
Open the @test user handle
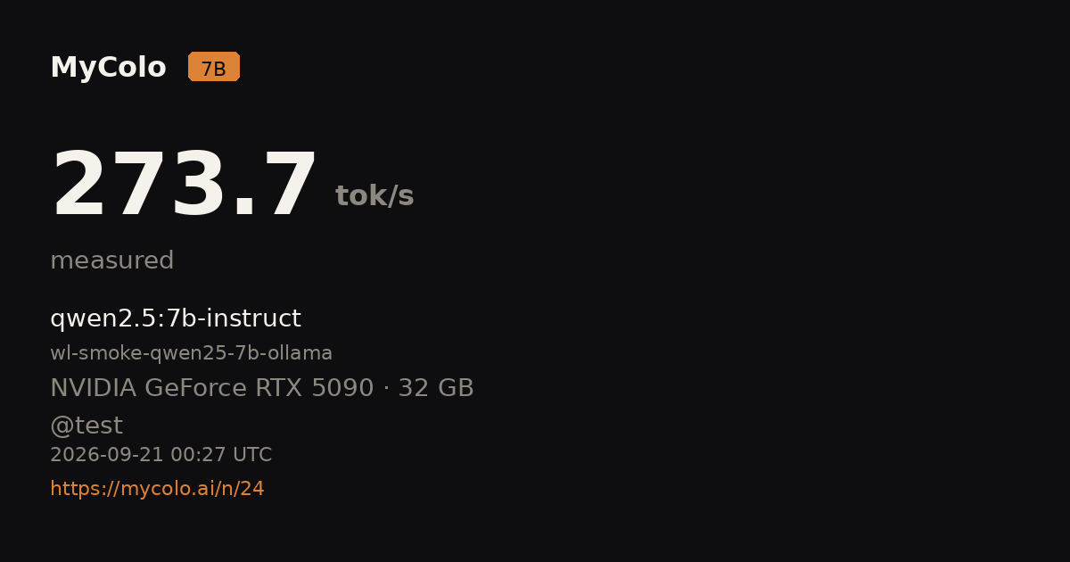(x=86, y=426)
